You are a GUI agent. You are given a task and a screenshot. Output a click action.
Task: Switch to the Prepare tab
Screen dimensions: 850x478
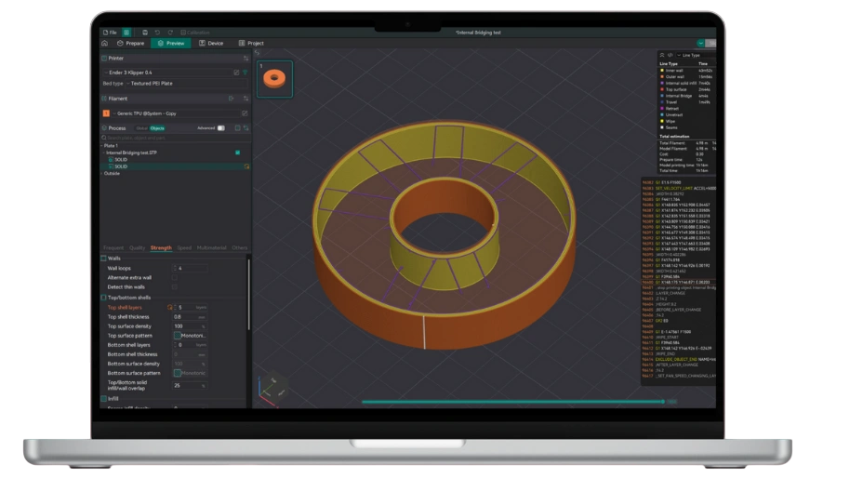point(131,43)
